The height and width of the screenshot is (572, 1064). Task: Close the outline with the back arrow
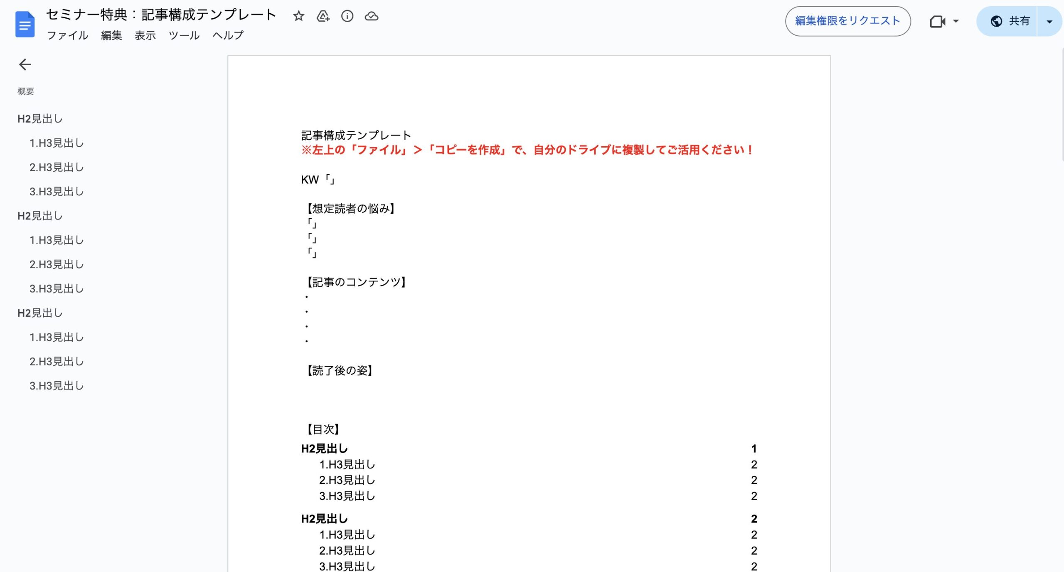tap(25, 64)
